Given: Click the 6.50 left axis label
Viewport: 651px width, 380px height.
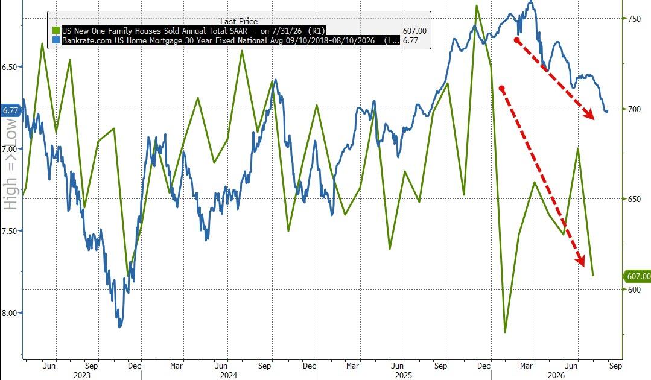Looking at the screenshot, I should [10, 67].
